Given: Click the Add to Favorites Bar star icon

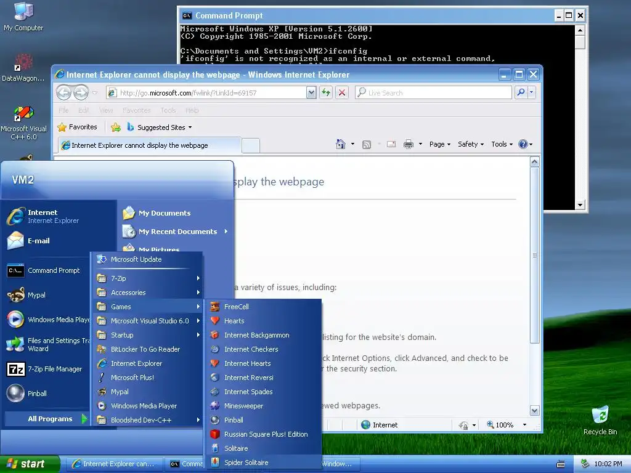Looking at the screenshot, I should tap(116, 127).
